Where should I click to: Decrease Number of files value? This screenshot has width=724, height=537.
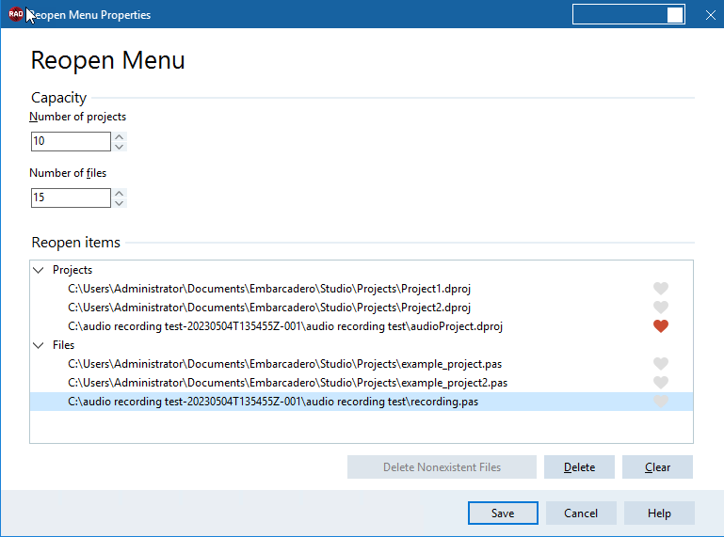pos(120,203)
